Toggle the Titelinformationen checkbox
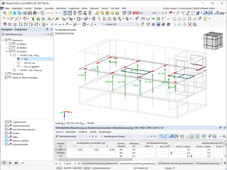The width and height of the screenshot is (227, 170). click(6, 126)
